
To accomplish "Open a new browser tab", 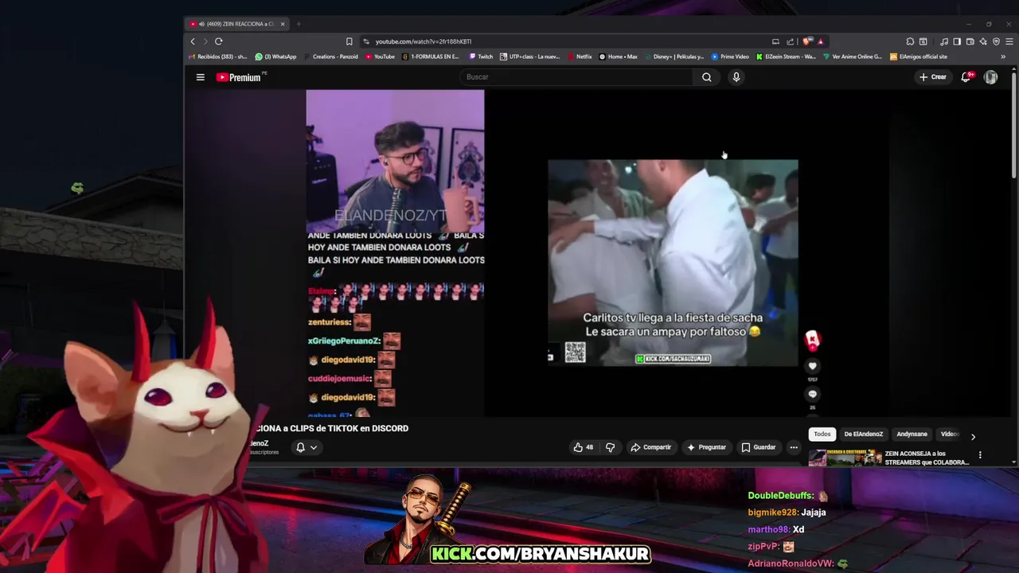I will [x=299, y=24].
